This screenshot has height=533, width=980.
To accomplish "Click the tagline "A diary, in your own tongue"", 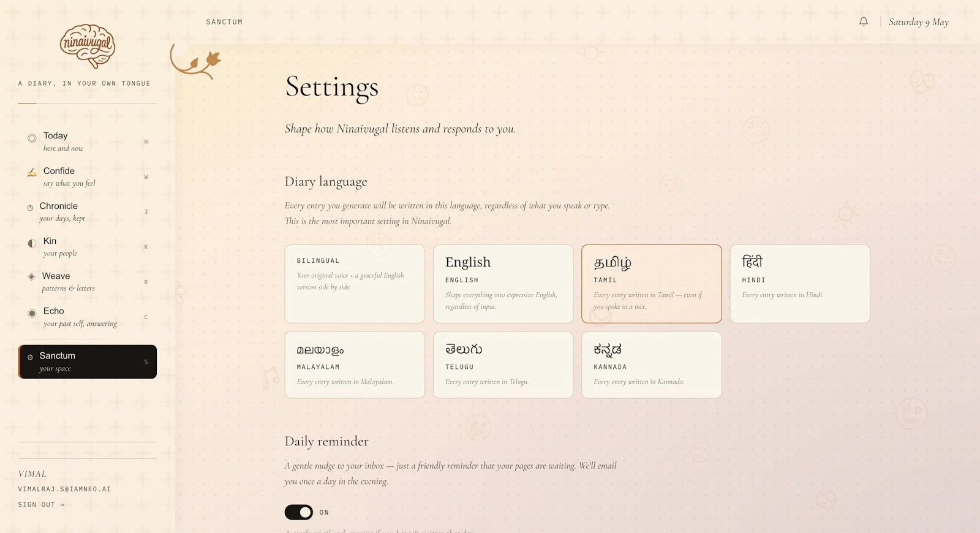I will (85, 83).
